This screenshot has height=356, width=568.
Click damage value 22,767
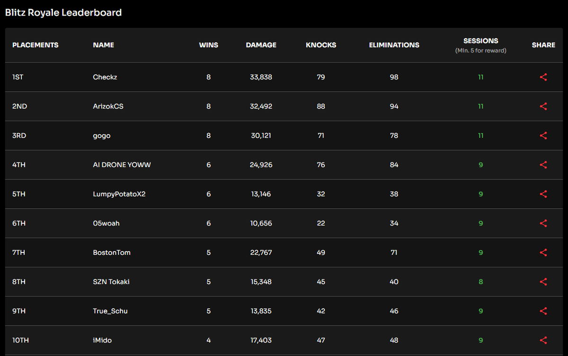pyautogui.click(x=261, y=252)
